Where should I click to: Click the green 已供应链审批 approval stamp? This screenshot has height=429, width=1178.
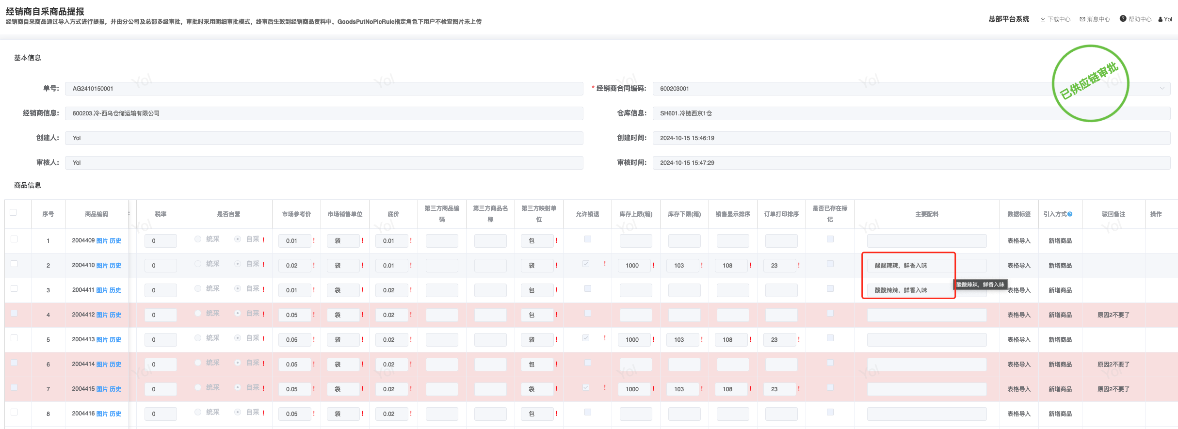[1090, 83]
